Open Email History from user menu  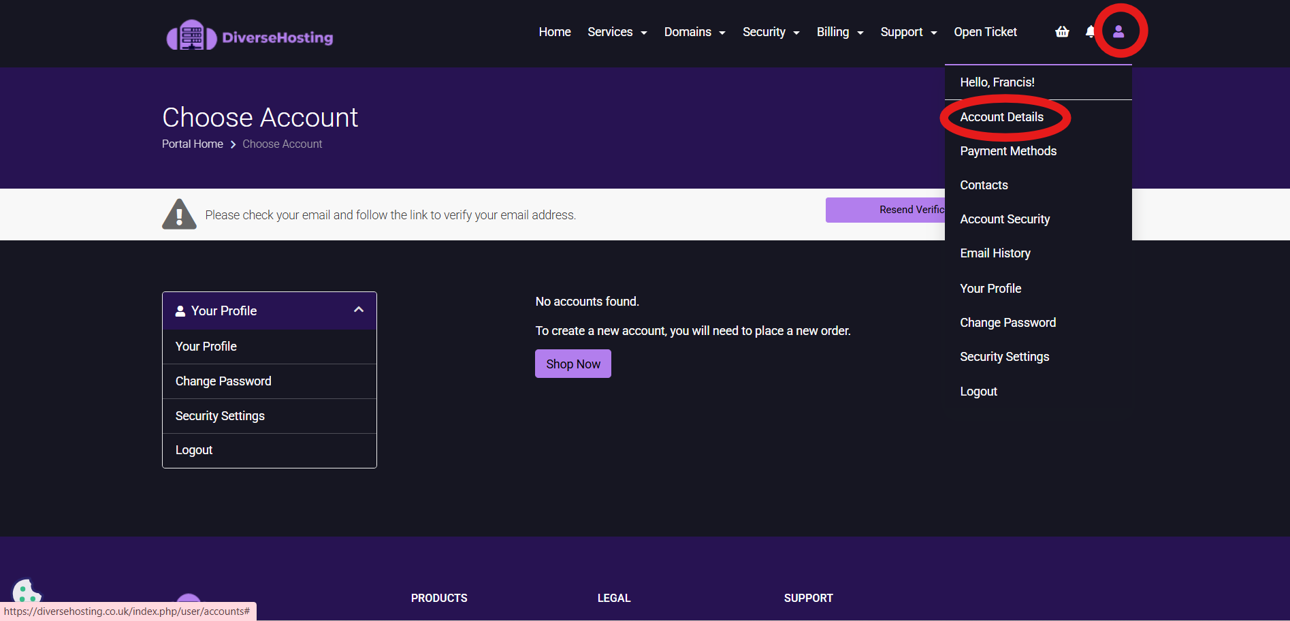[995, 253]
